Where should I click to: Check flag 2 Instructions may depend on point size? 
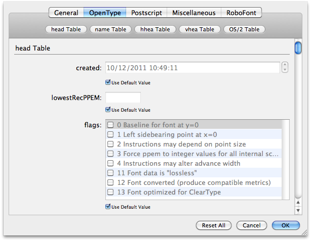point(110,144)
